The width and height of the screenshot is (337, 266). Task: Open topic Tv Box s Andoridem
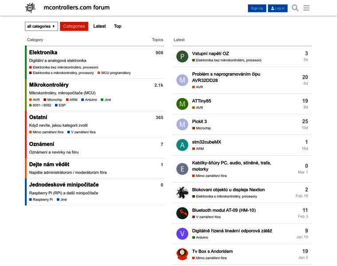point(212,251)
